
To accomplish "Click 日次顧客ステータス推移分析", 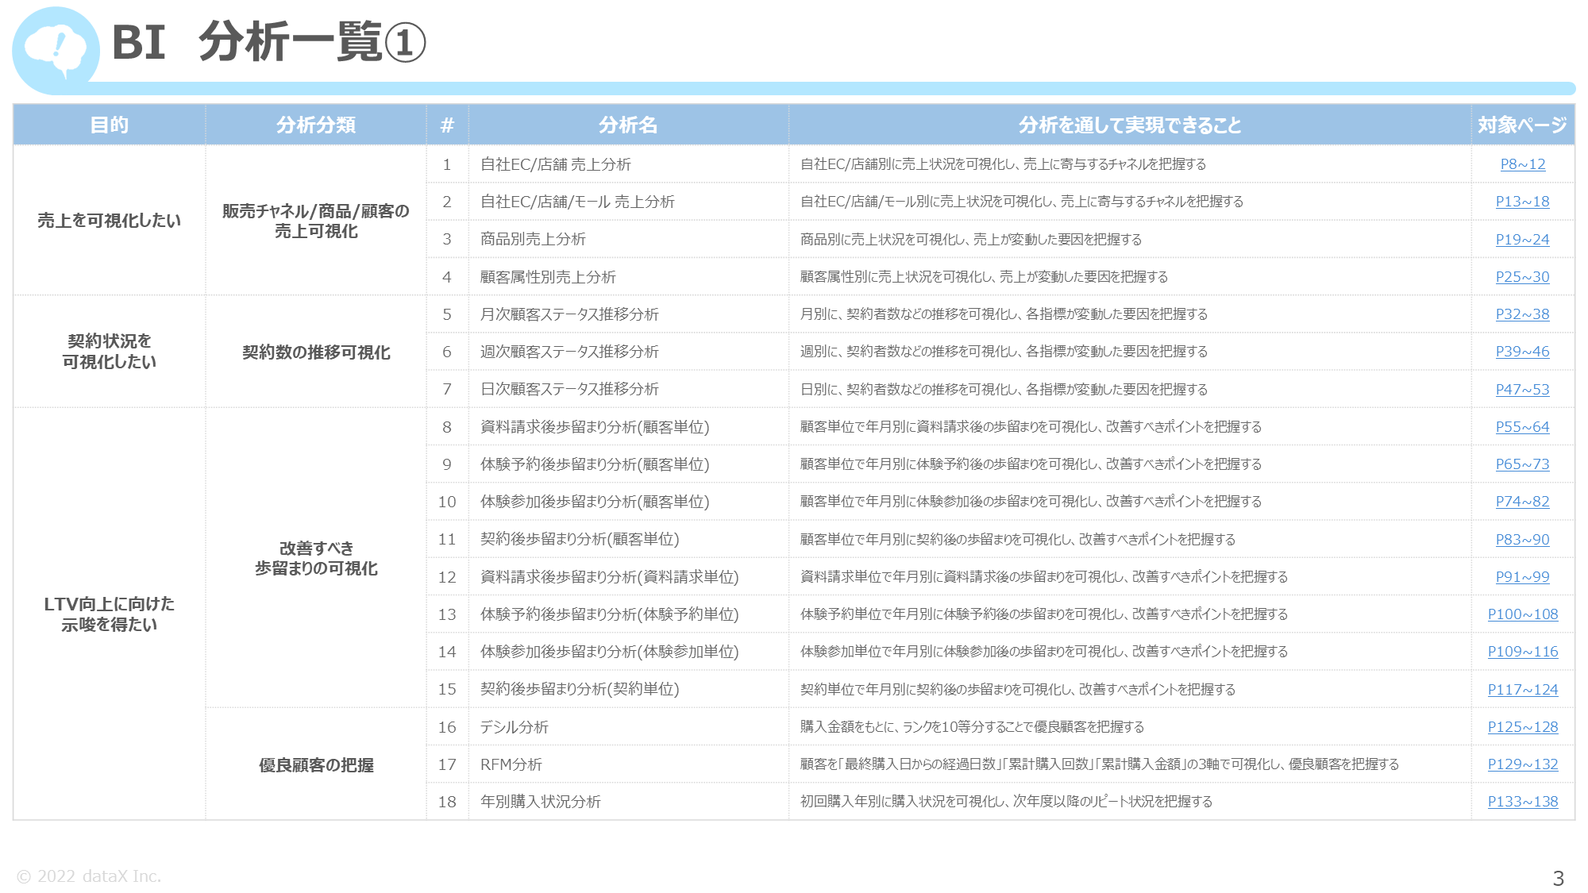I will 569,390.
